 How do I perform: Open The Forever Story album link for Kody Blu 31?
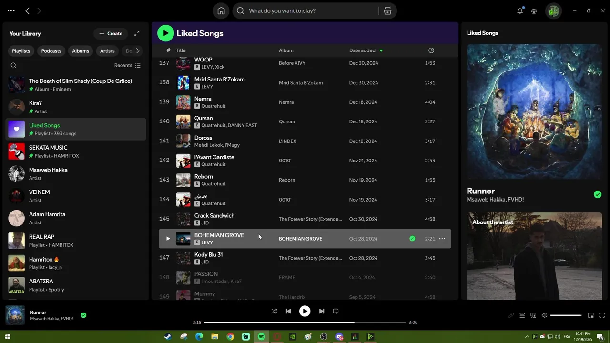(x=310, y=258)
